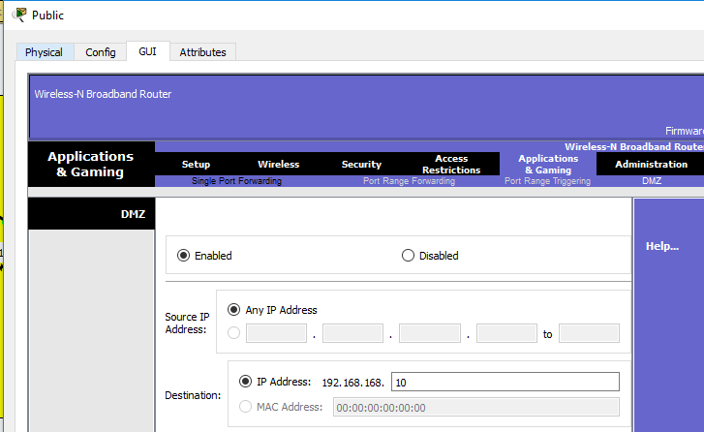Click the "Destination:" label
The width and height of the screenshot is (704, 432).
point(193,395)
